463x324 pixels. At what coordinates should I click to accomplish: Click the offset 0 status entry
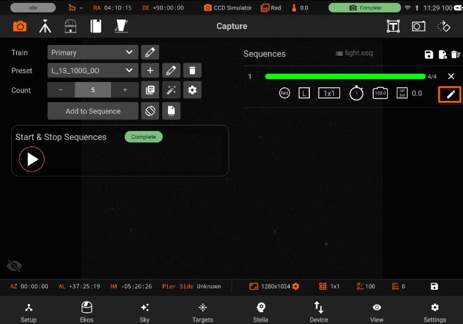399,286
